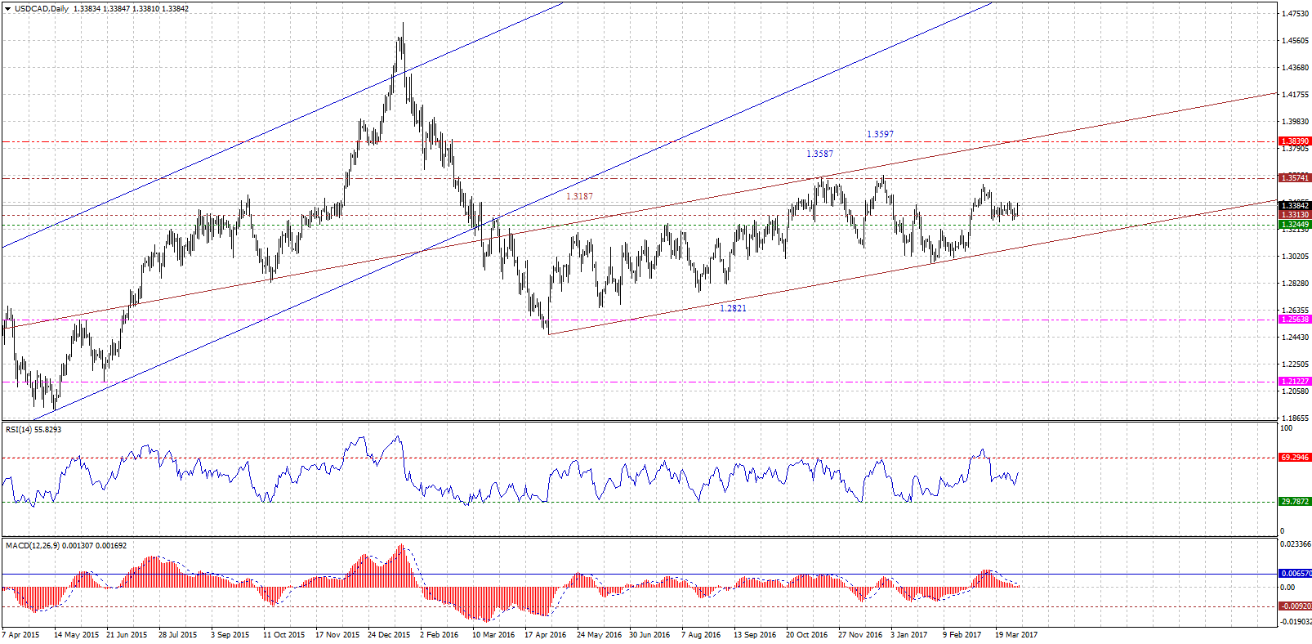Click the 30 Jun 2016 date label
Image resolution: width=1312 pixels, height=644 pixels.
tap(650, 634)
